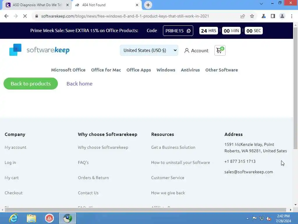
Task: Open the Office Apps menu
Action: point(139,70)
